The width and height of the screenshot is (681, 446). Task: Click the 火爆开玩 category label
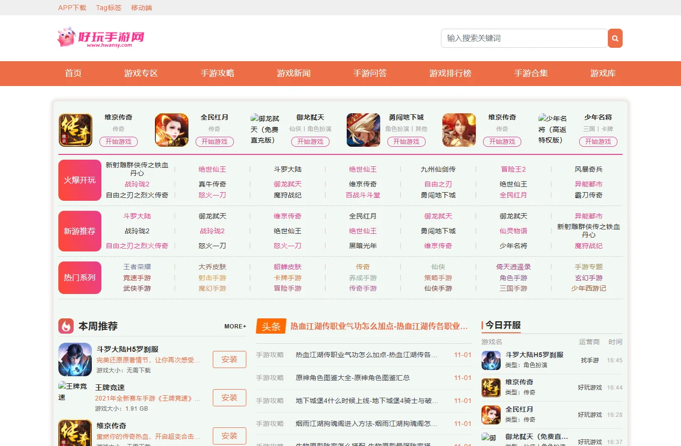[x=80, y=180]
